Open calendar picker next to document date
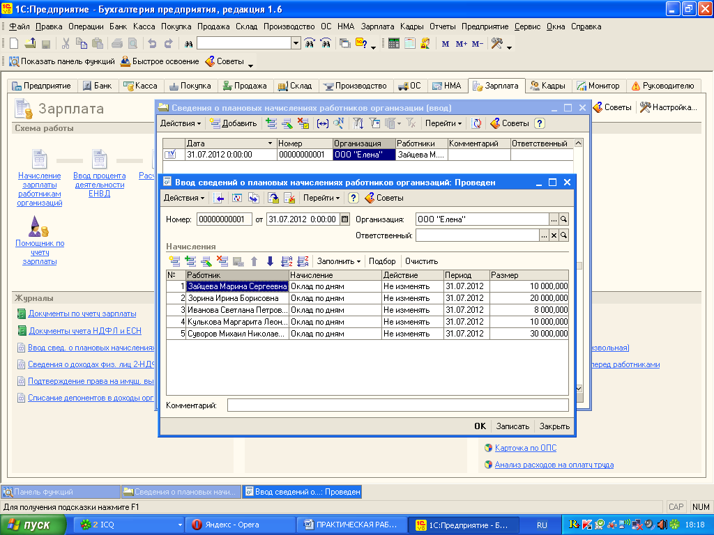Viewport: 714px width, 535px height. click(x=344, y=219)
